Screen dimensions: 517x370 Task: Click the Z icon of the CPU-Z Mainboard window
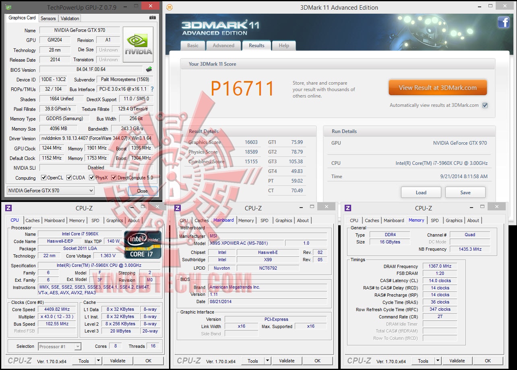178,208
